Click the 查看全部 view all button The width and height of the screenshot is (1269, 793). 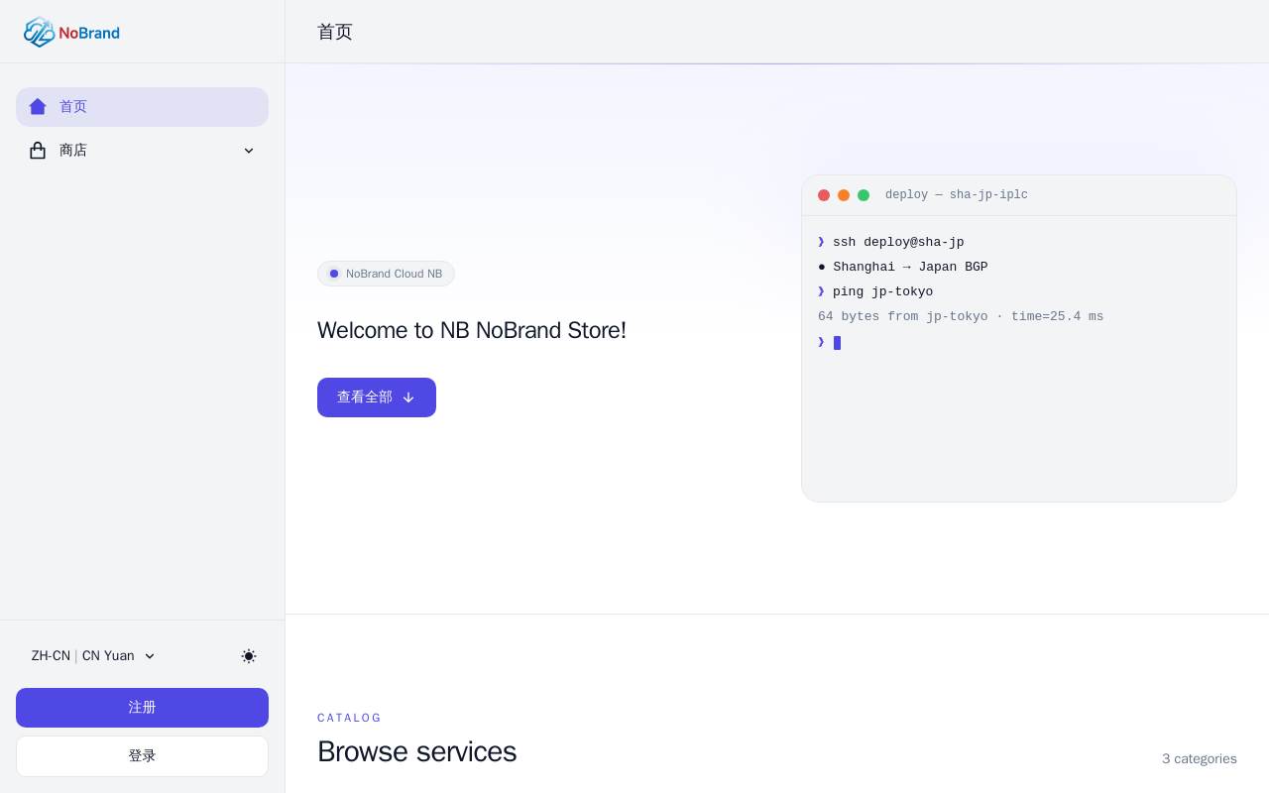tap(377, 397)
